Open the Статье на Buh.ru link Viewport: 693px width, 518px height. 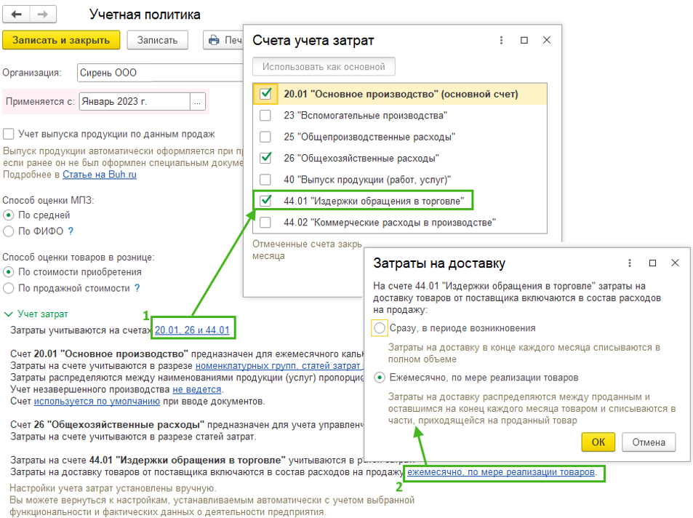100,175
